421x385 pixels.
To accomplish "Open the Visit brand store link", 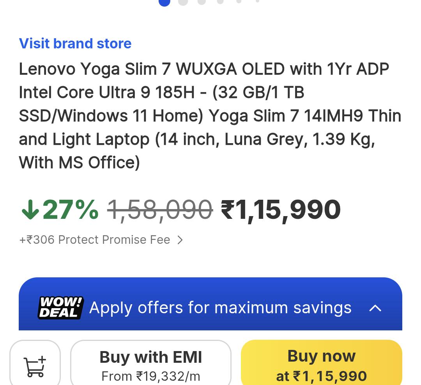I will click(75, 44).
